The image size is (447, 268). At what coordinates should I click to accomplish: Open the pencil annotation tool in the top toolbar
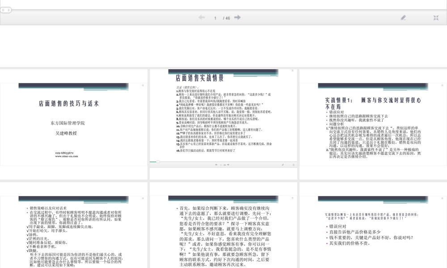(403, 18)
